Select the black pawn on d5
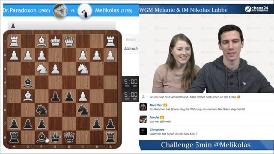 coord(69,97)
